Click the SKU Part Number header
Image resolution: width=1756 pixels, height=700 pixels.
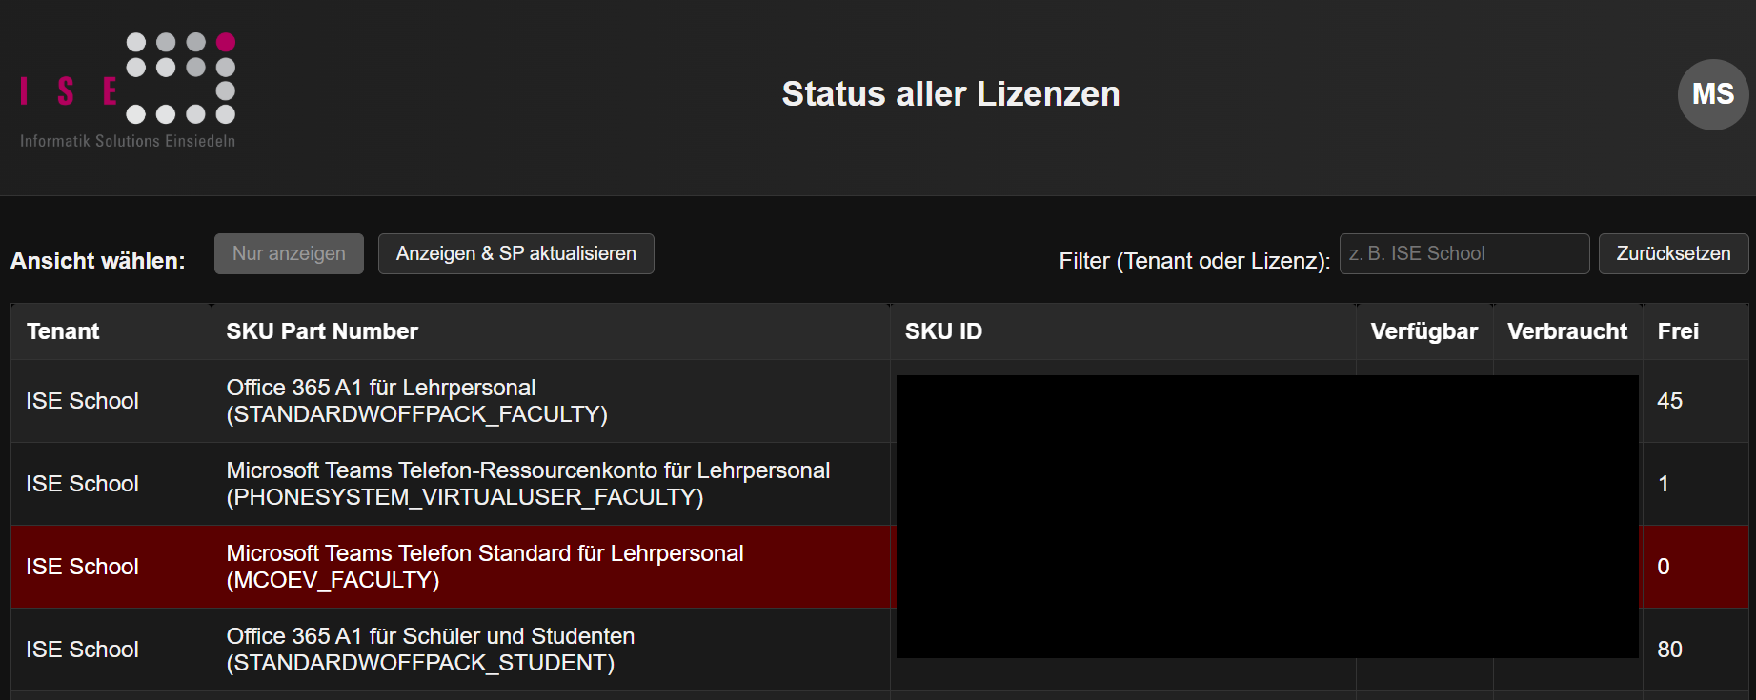coord(321,331)
